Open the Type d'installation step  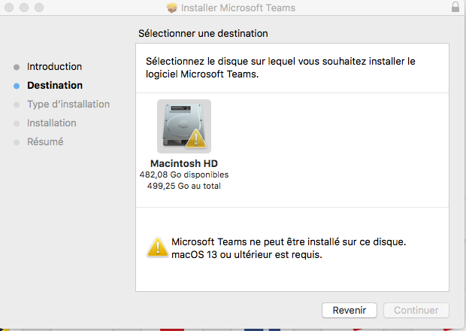68,105
